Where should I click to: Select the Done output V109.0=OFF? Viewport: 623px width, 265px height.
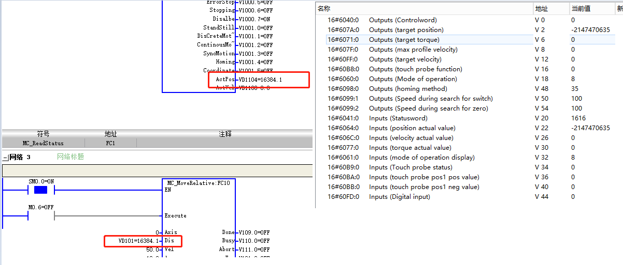[x=254, y=232]
